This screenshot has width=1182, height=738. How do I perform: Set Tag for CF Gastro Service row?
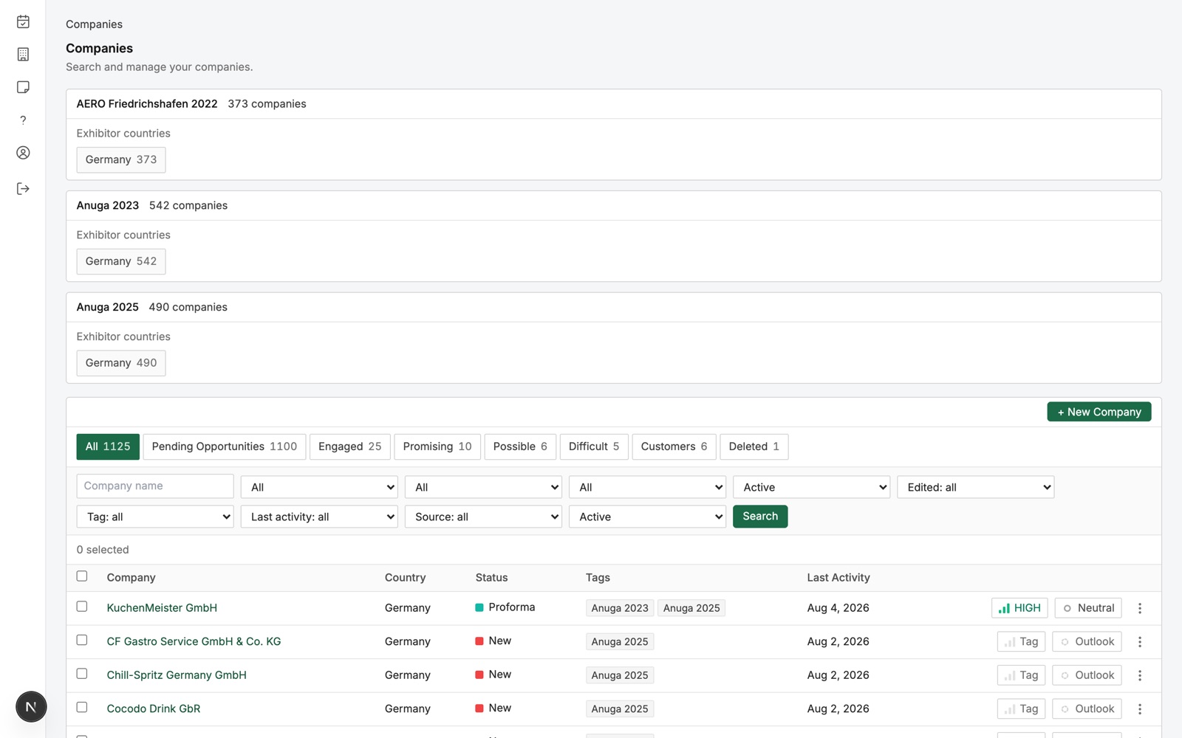1021,642
